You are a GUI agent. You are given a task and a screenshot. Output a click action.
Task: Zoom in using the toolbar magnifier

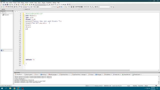91,7
